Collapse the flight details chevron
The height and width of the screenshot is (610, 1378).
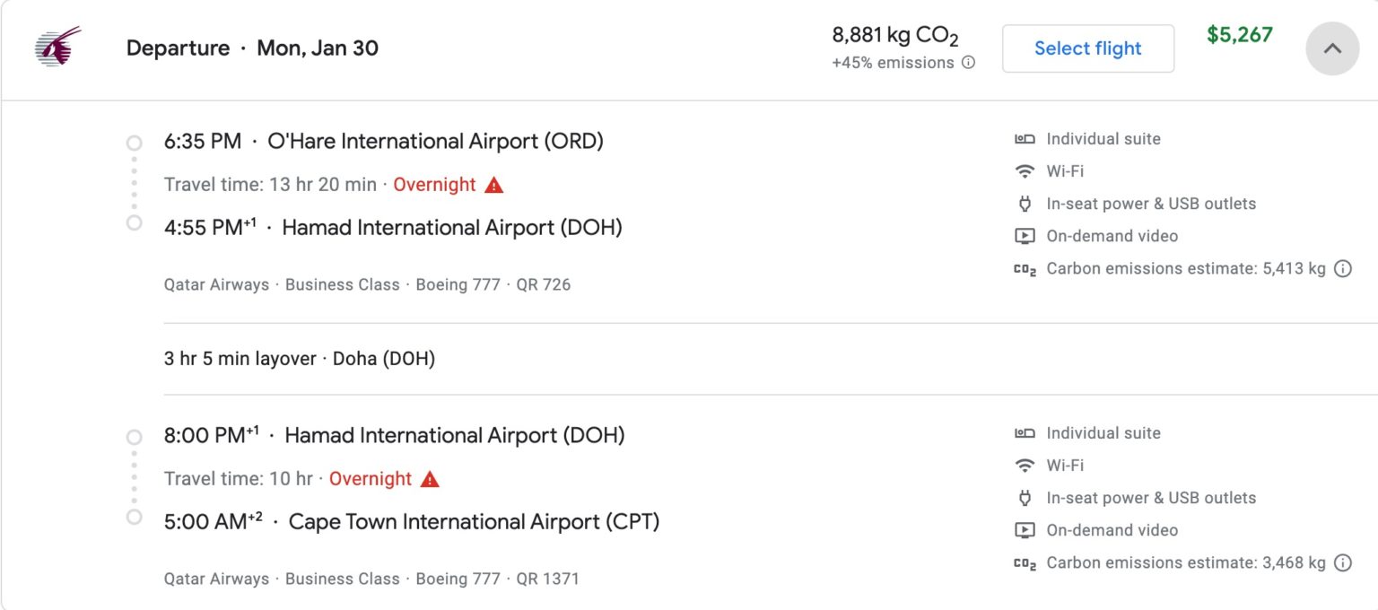point(1332,48)
